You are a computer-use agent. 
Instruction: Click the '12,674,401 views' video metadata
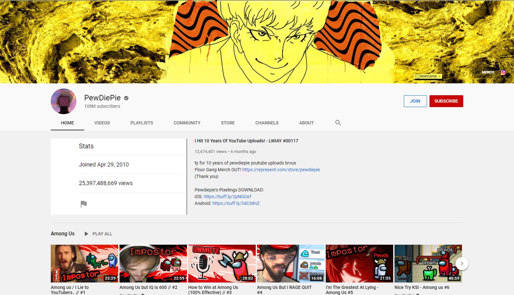[x=210, y=152]
